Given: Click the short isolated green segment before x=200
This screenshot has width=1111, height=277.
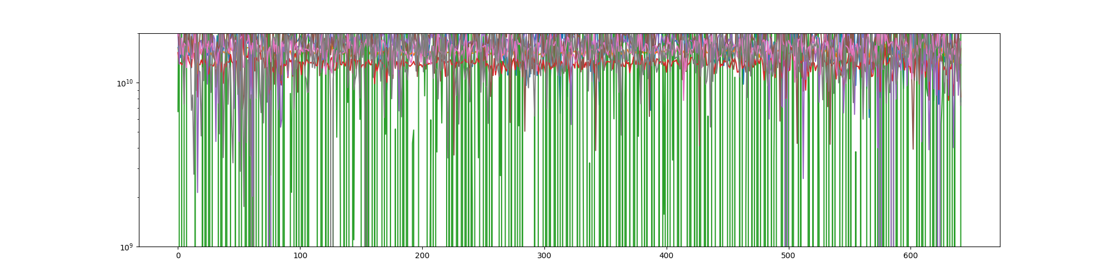Looking at the screenshot, I should click(413, 138).
